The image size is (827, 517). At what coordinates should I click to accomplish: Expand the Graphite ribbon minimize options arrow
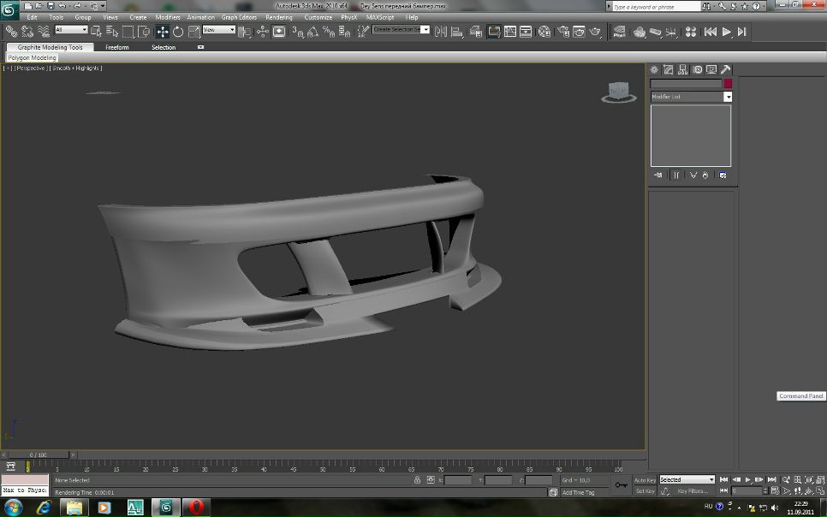(x=200, y=47)
